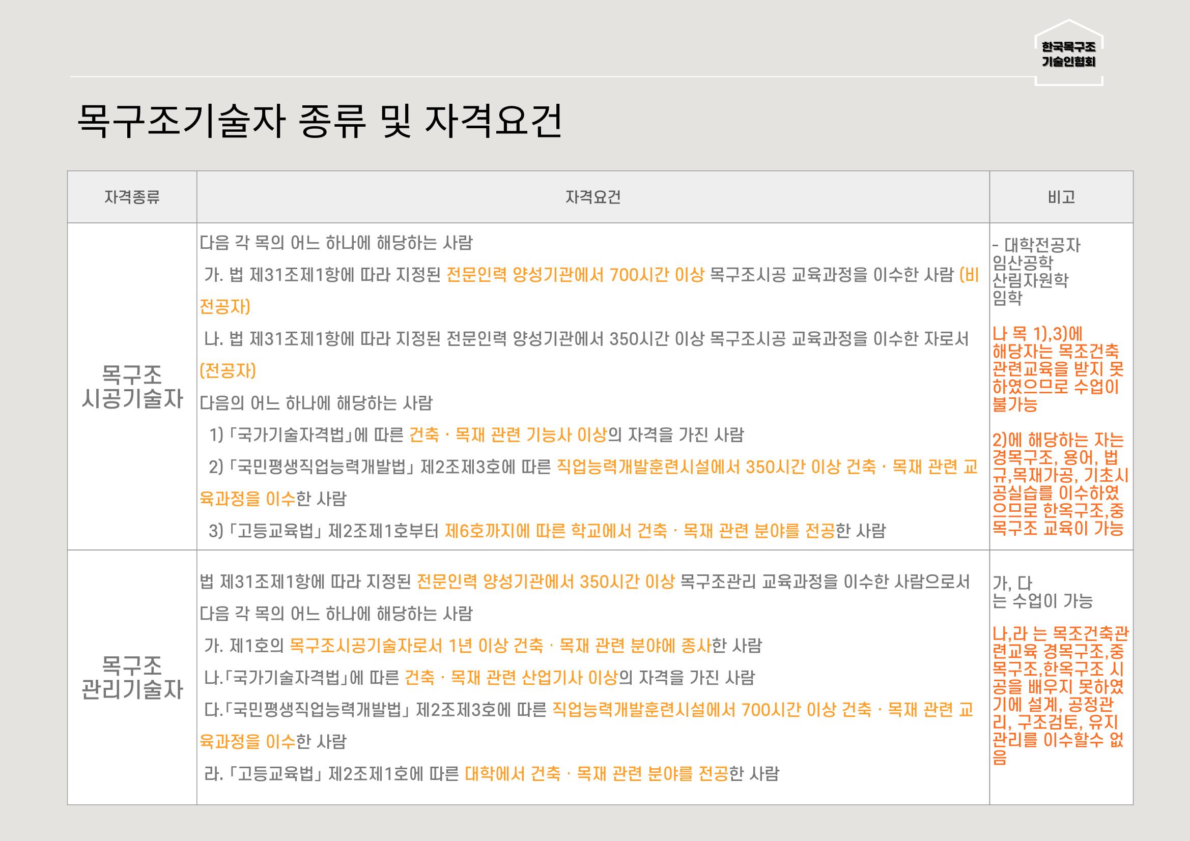Click the text 대학에서 건축ㆍ목재 관련 분야를 전공
Viewport: 1190px width, 841px height.
tap(597, 774)
